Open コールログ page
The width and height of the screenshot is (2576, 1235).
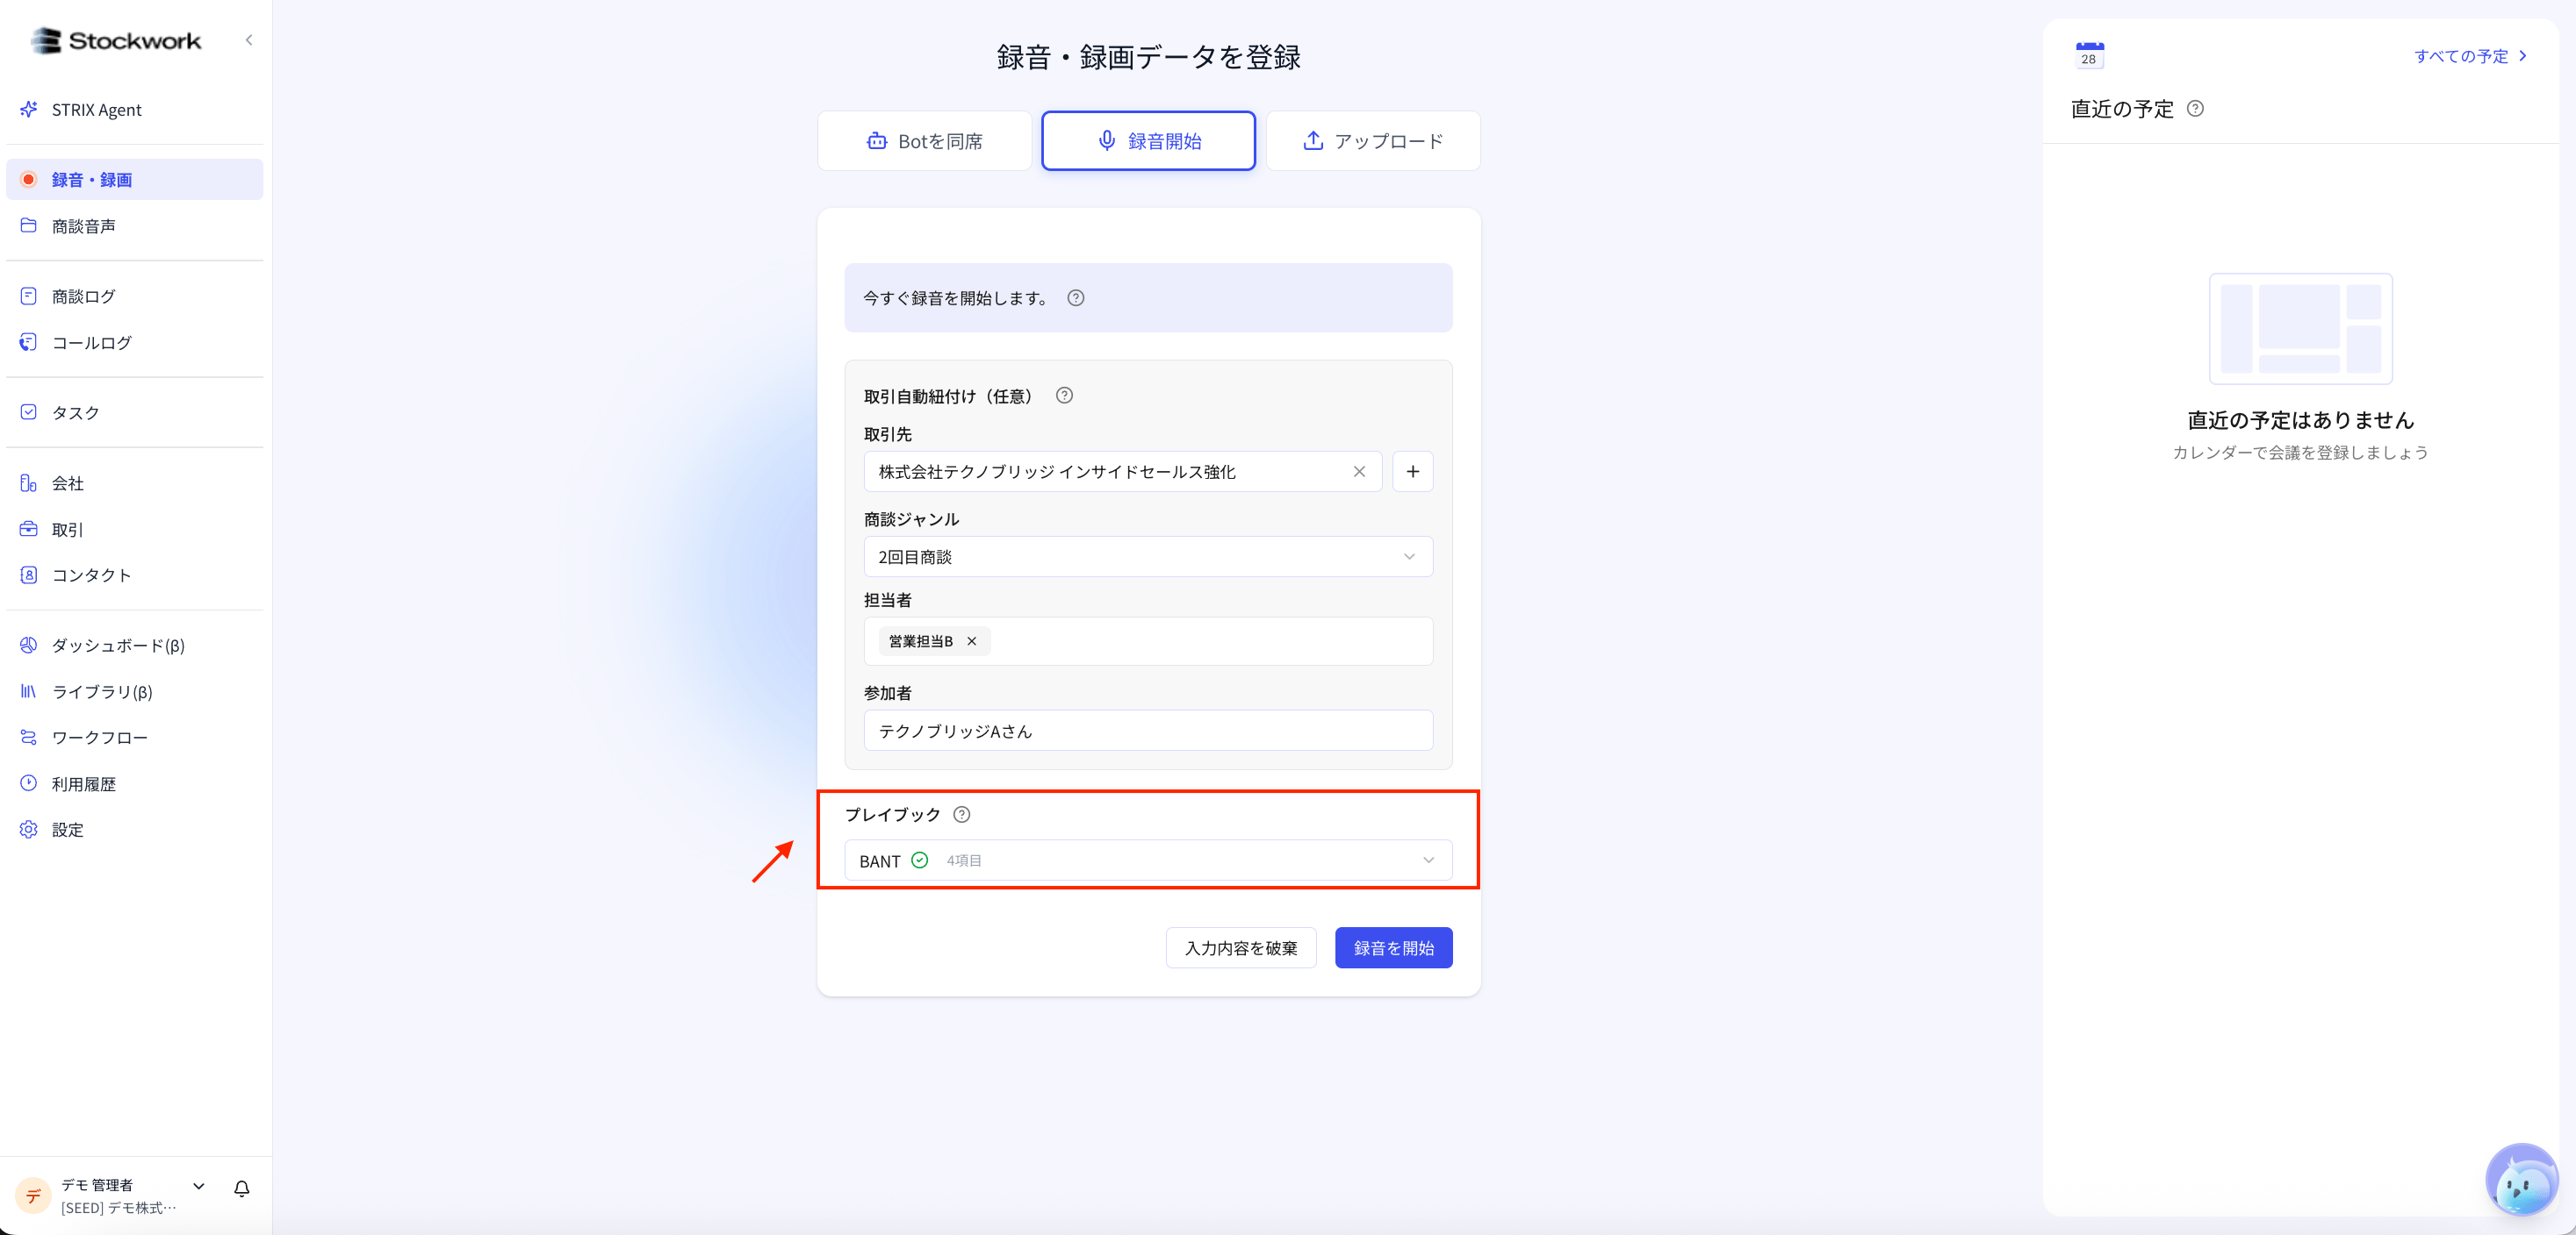tap(135, 343)
